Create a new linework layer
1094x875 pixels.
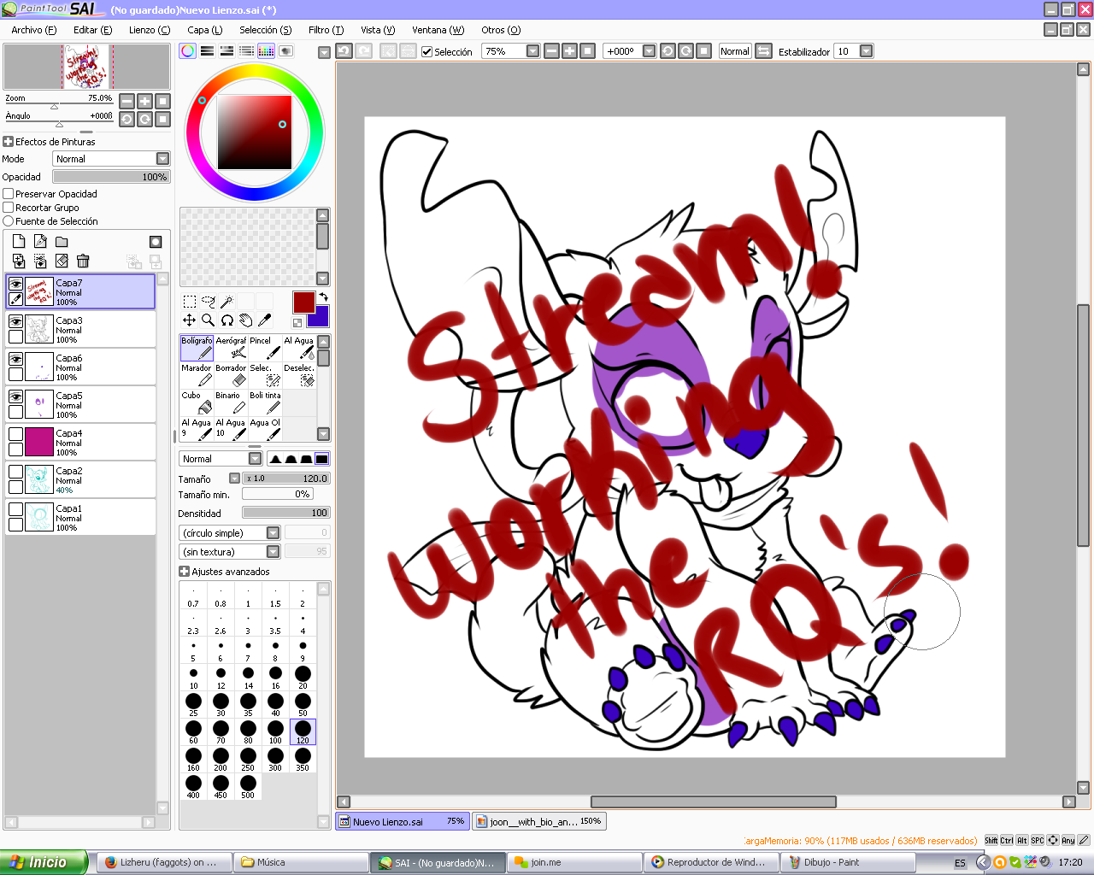tap(40, 242)
